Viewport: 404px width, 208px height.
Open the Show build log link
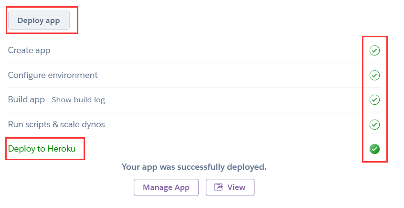point(78,100)
